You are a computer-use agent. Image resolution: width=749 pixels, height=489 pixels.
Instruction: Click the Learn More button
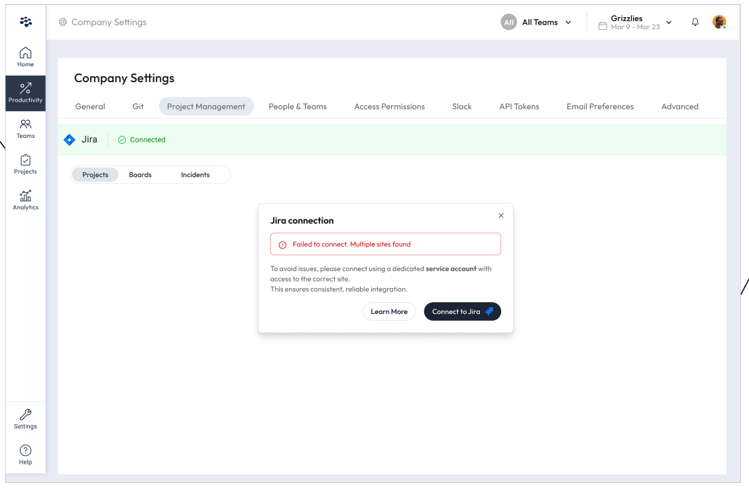tap(389, 311)
